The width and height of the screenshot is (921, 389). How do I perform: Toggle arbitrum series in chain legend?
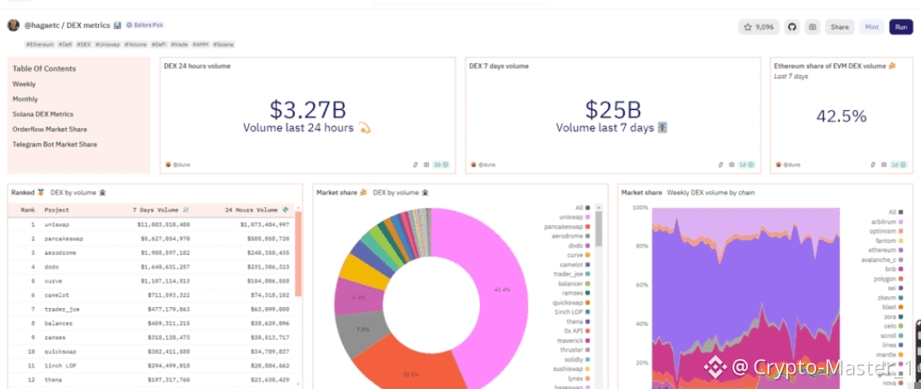(x=887, y=222)
